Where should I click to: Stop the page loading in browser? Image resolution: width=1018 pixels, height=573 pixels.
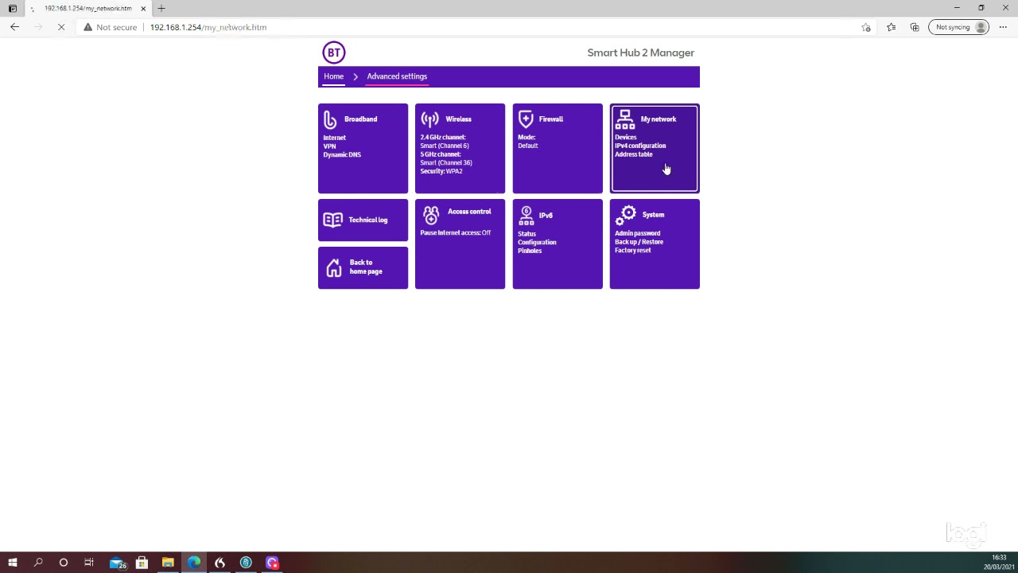pyautogui.click(x=61, y=27)
